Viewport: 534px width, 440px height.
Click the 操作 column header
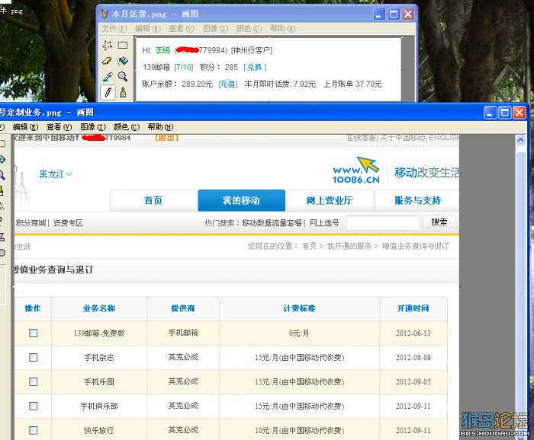pyautogui.click(x=33, y=308)
